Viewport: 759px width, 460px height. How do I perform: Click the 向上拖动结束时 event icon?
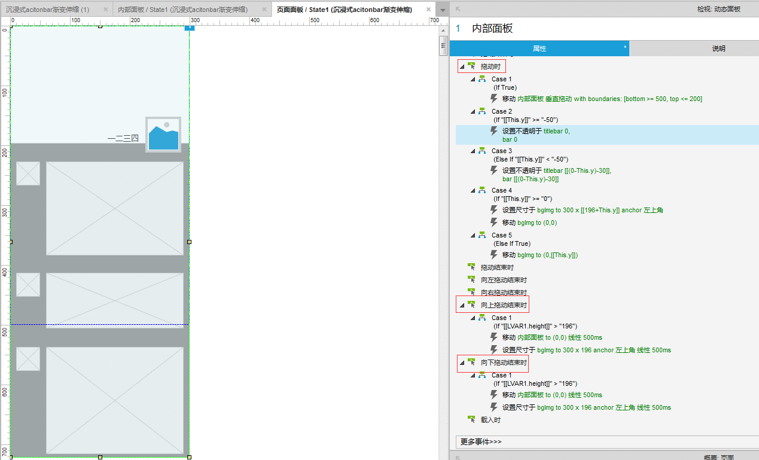click(x=472, y=305)
